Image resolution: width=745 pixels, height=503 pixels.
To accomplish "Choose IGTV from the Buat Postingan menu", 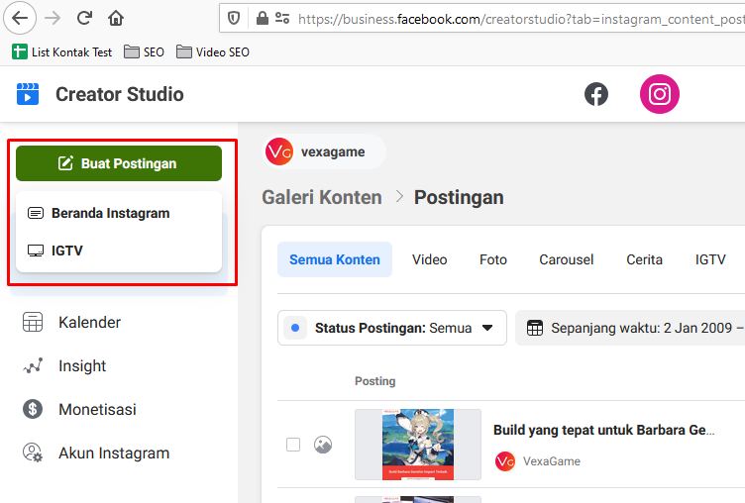I will coord(67,251).
